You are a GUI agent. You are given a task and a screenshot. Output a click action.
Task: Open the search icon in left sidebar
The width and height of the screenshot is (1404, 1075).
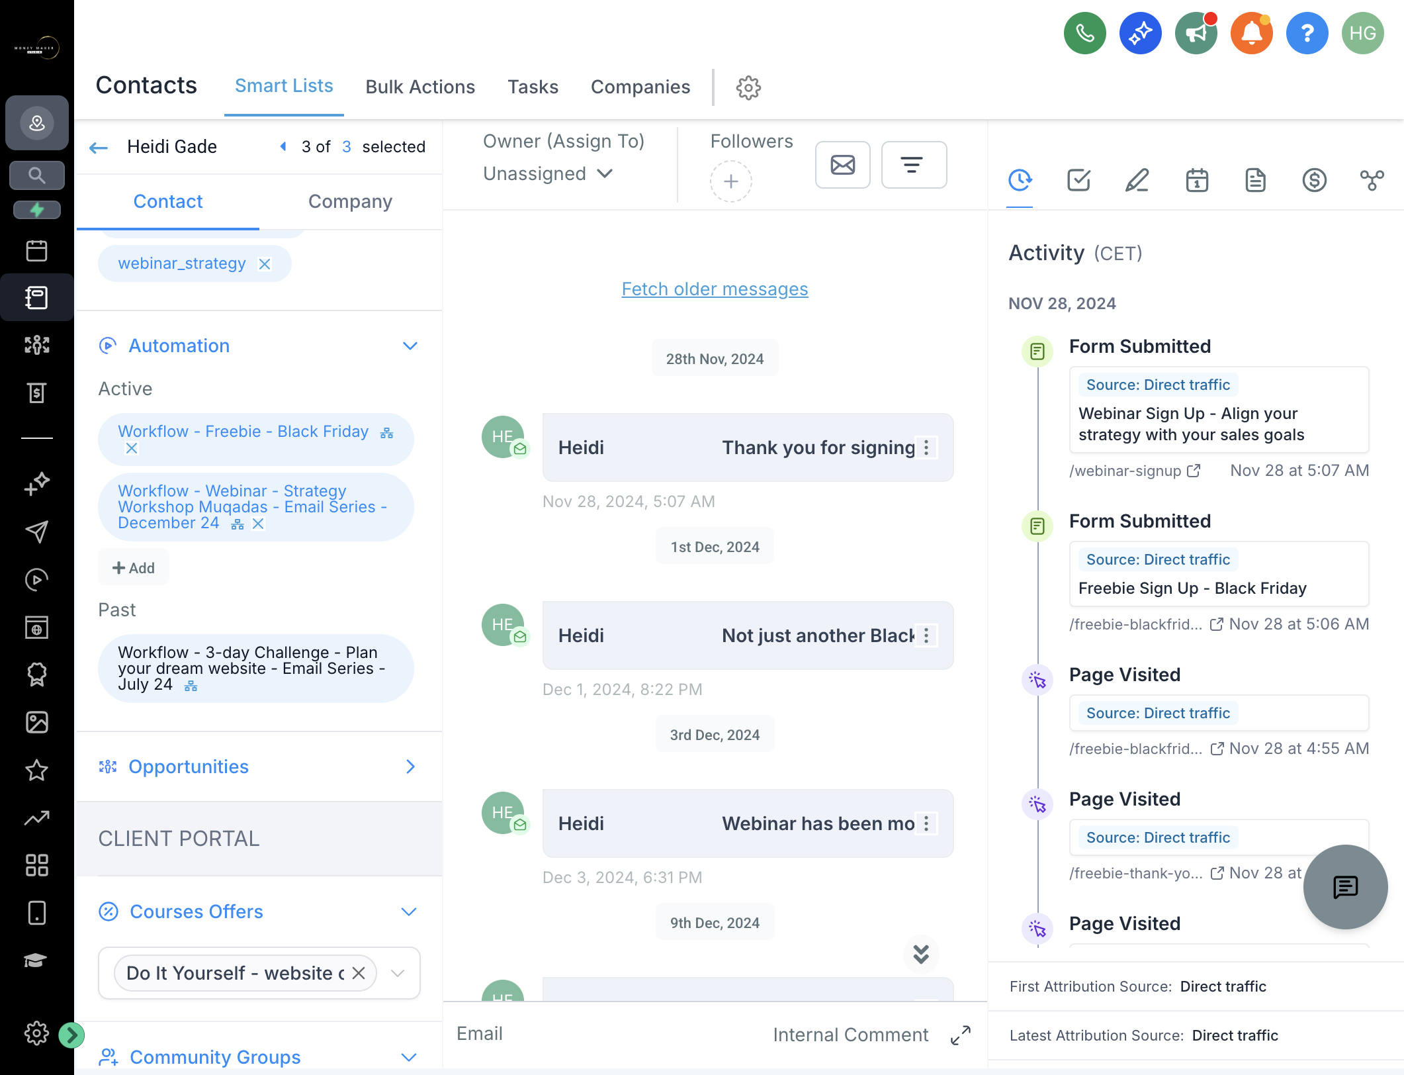36,175
